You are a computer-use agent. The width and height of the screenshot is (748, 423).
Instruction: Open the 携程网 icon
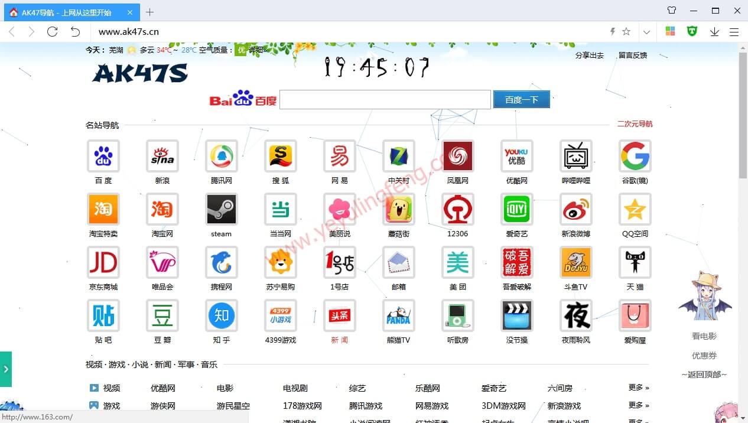222,262
